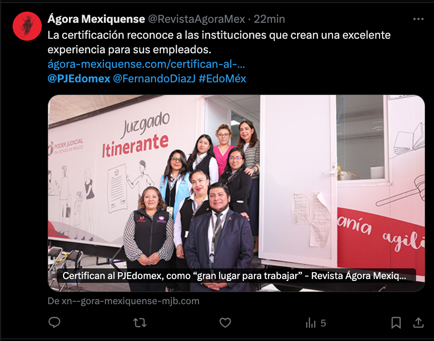Image resolution: width=434 pixels, height=341 pixels.
Task: Click the view count number 5
Action: tap(323, 323)
